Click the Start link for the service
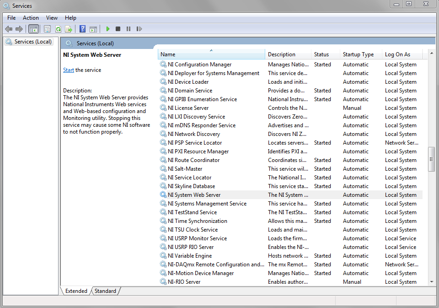 68,70
